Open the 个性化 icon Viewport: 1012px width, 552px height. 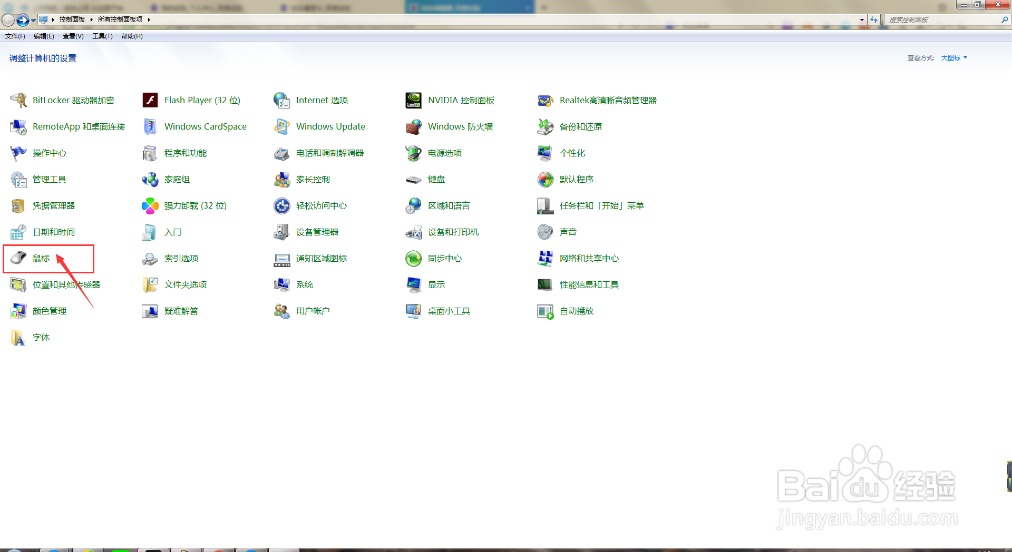click(x=546, y=153)
